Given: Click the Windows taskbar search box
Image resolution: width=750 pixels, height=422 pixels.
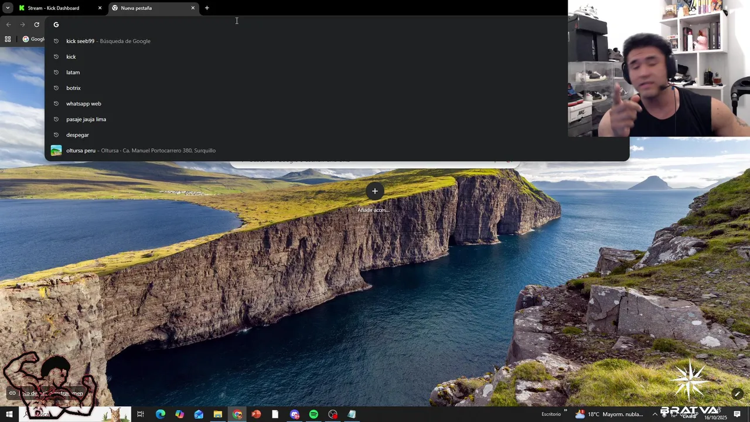Looking at the screenshot, I should click(x=75, y=414).
